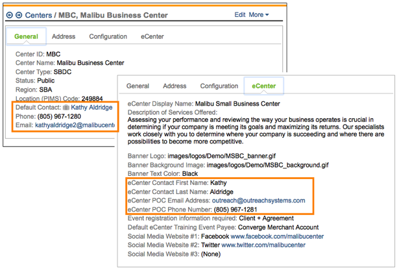
Task: Click the back arrow navigation icon
Action: click(9, 14)
